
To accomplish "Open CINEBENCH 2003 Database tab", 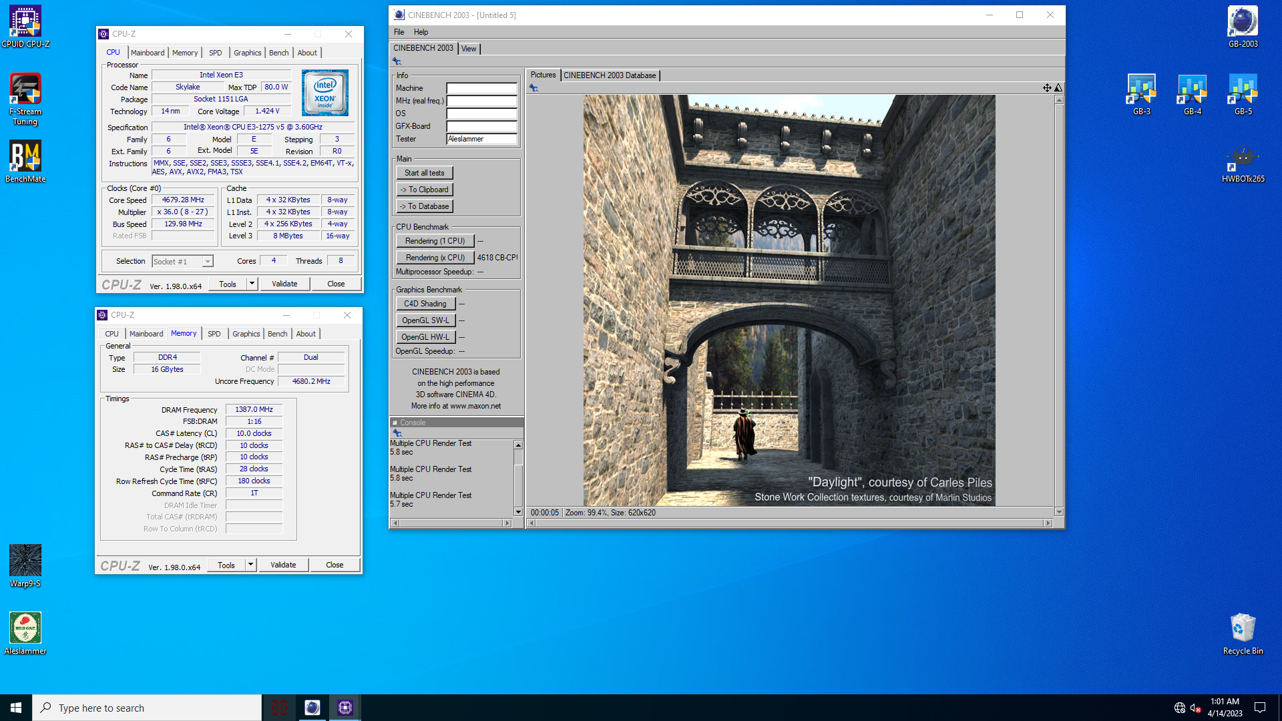I will point(610,75).
